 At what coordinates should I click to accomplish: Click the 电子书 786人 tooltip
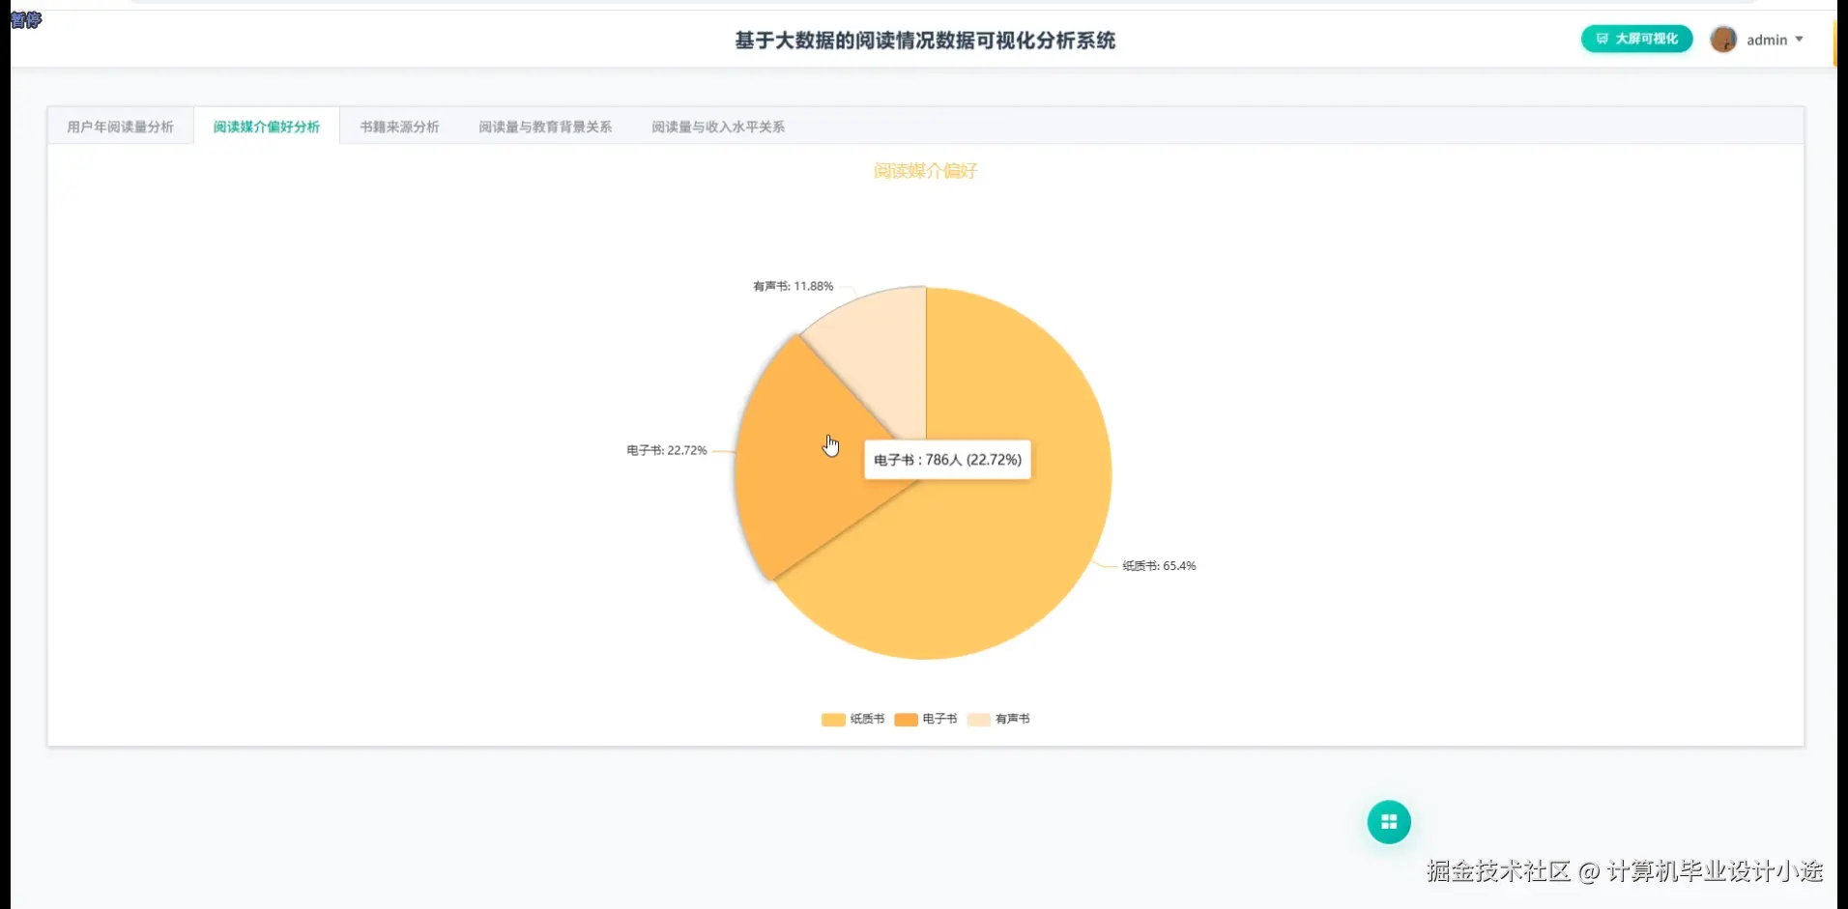pyautogui.click(x=946, y=459)
